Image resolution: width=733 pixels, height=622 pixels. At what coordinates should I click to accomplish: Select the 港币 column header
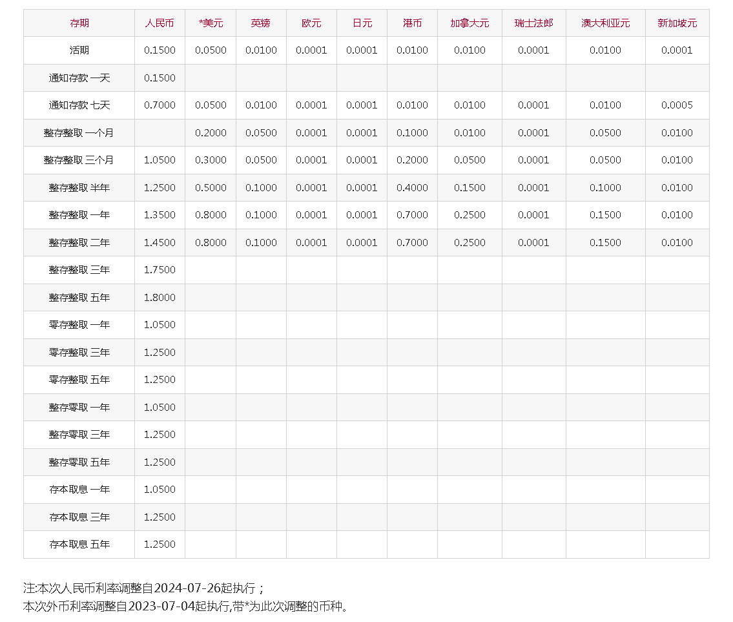click(x=412, y=23)
